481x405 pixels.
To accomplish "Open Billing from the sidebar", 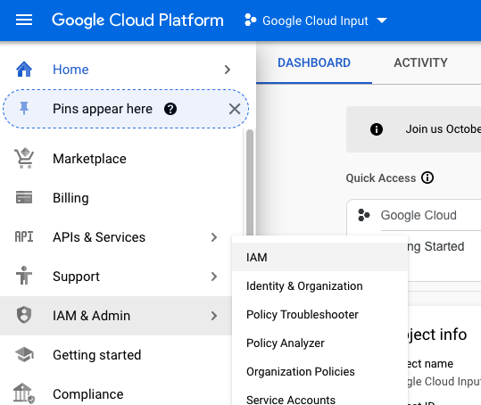I will coord(70,198).
